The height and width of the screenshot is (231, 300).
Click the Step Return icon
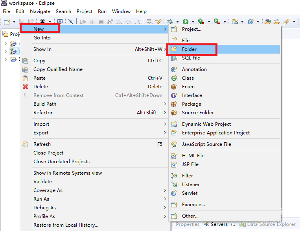point(138,22)
